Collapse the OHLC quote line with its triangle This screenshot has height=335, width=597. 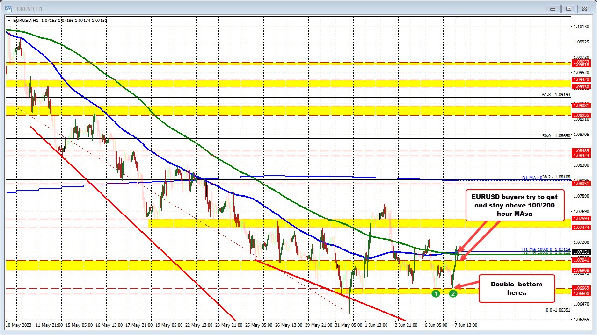click(x=9, y=20)
